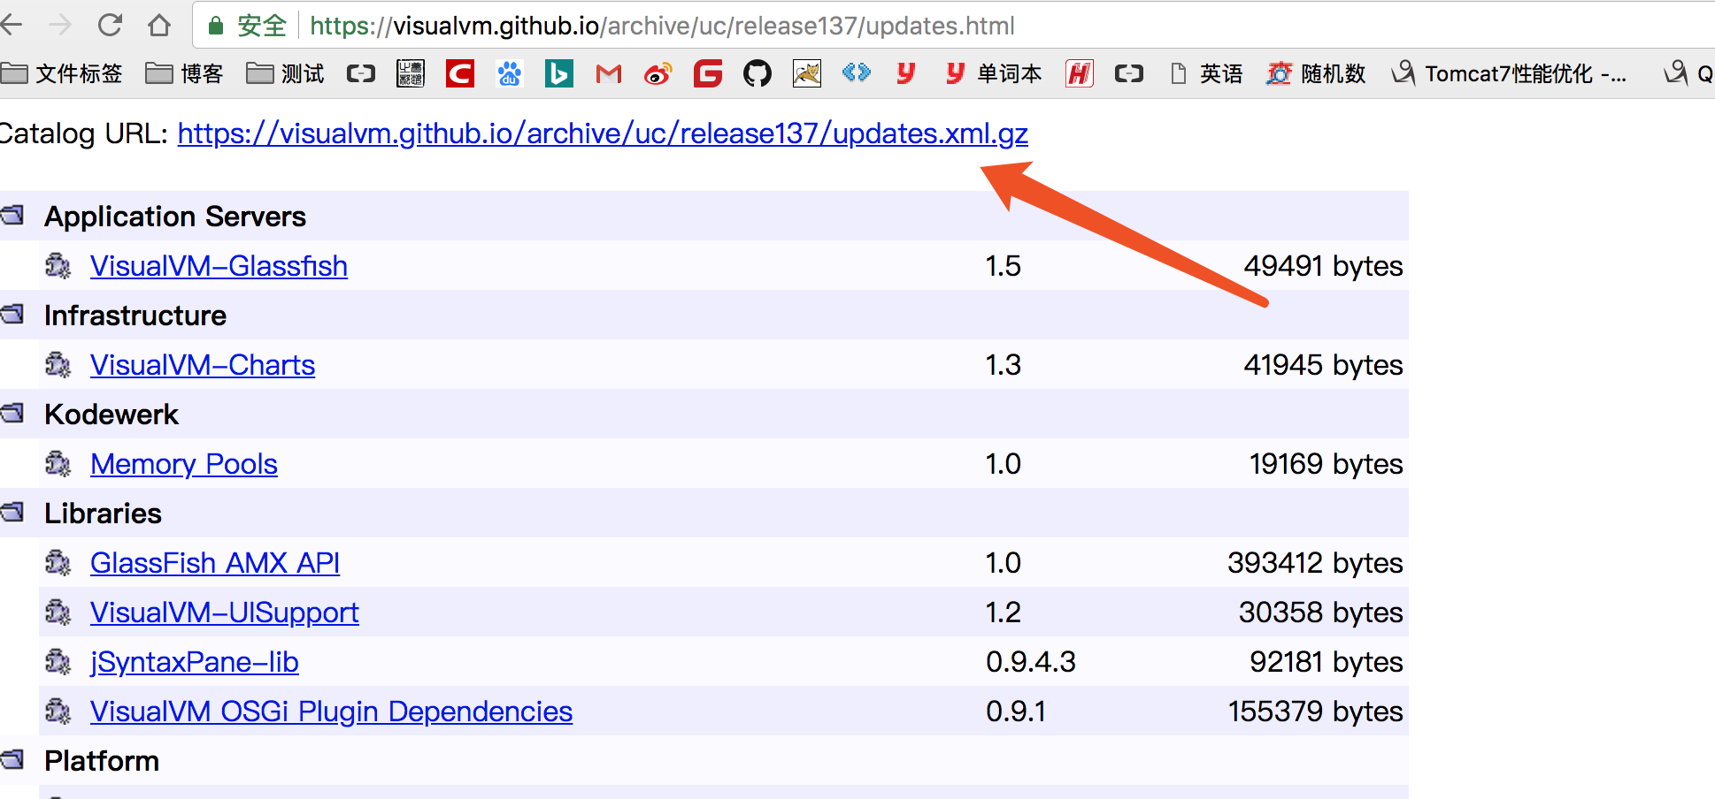Screen dimensions: 1715x799
Task: Click the module icon beside GlassFish AMX API
Action: [58, 563]
